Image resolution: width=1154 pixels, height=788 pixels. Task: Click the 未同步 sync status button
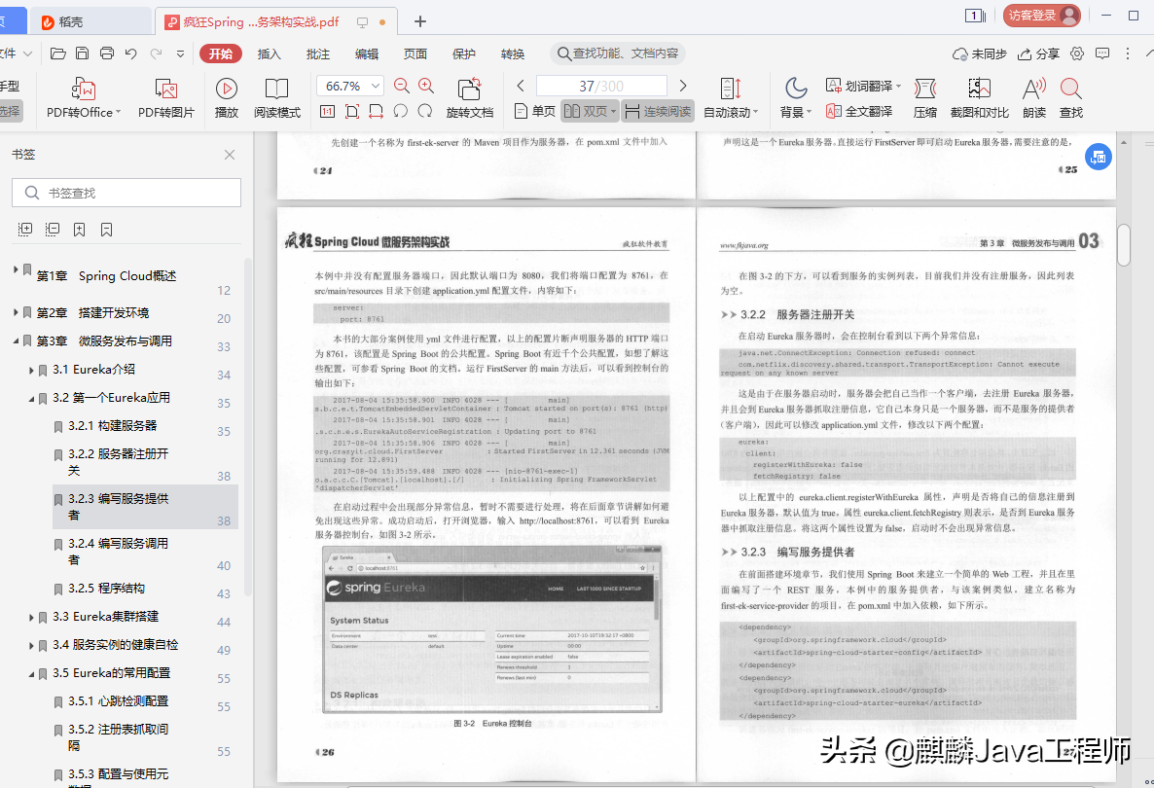pyautogui.click(x=980, y=54)
